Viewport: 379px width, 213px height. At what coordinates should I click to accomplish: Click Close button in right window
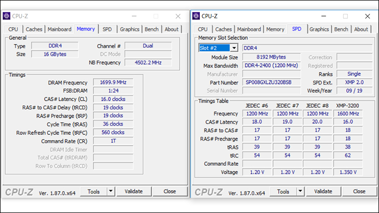click(359, 192)
